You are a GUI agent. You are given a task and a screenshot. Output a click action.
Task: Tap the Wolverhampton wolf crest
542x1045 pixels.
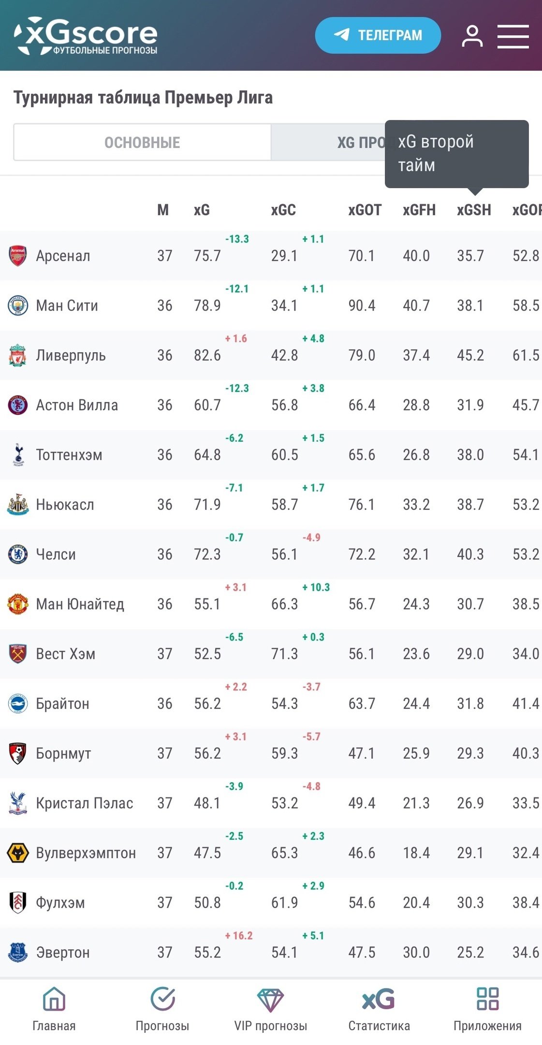click(x=18, y=852)
